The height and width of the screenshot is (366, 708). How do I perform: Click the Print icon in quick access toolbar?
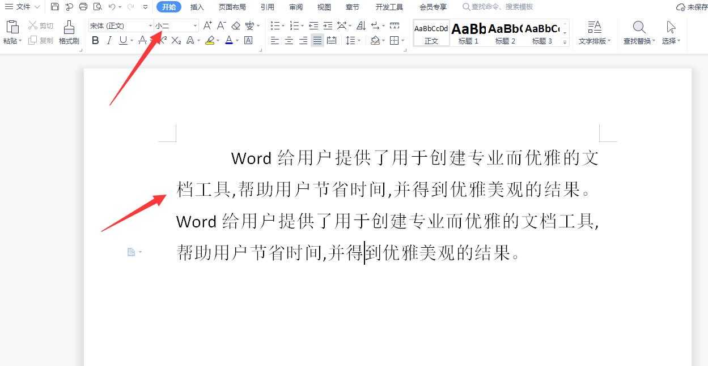tap(83, 7)
